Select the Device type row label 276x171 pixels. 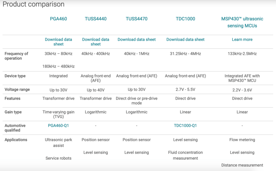(15, 76)
